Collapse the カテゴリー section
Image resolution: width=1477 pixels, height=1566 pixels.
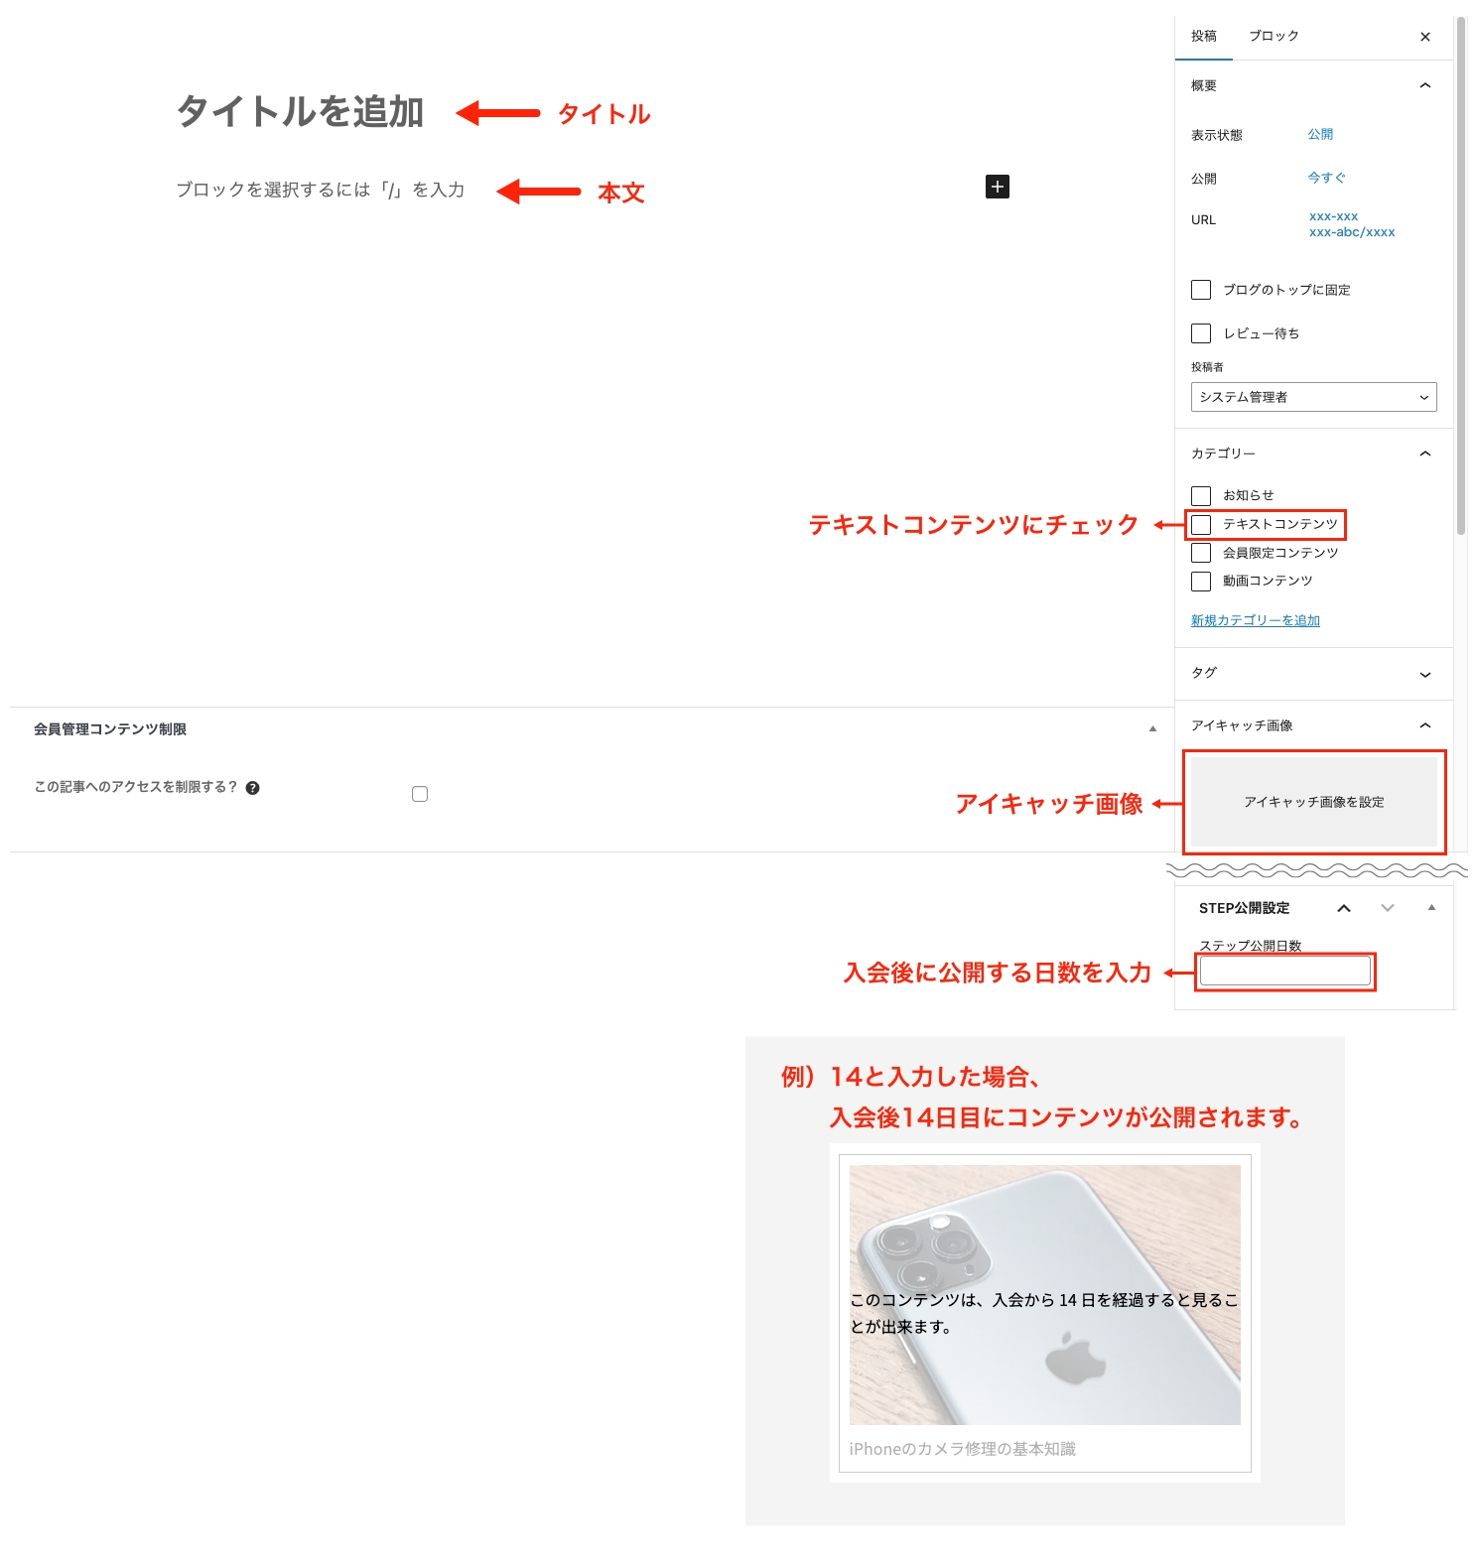click(x=1424, y=454)
